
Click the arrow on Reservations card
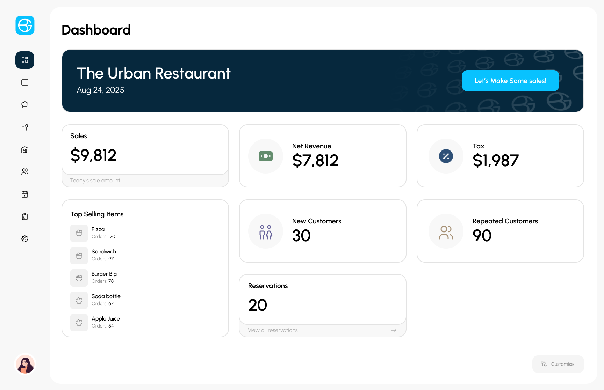pos(394,330)
